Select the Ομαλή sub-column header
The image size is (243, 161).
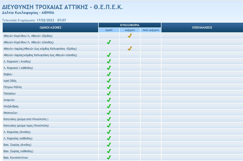click(109, 30)
